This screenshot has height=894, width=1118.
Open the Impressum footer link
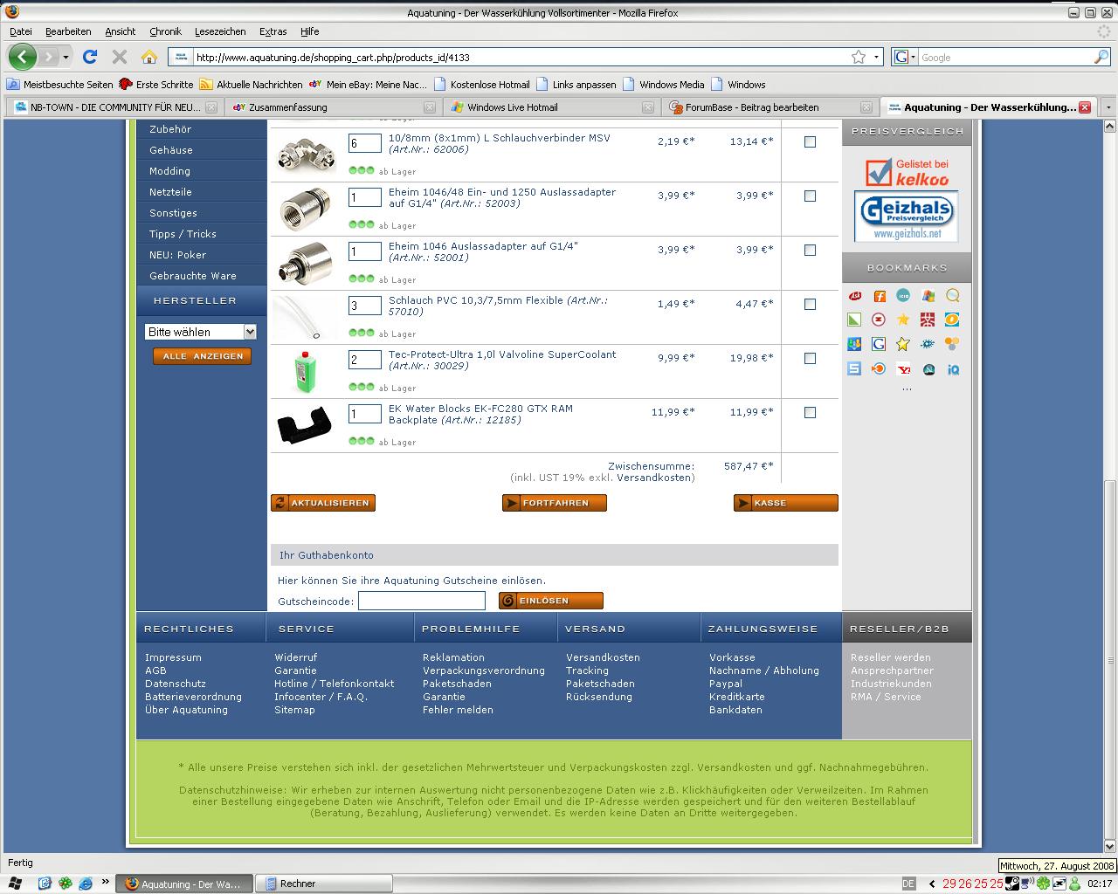click(173, 657)
